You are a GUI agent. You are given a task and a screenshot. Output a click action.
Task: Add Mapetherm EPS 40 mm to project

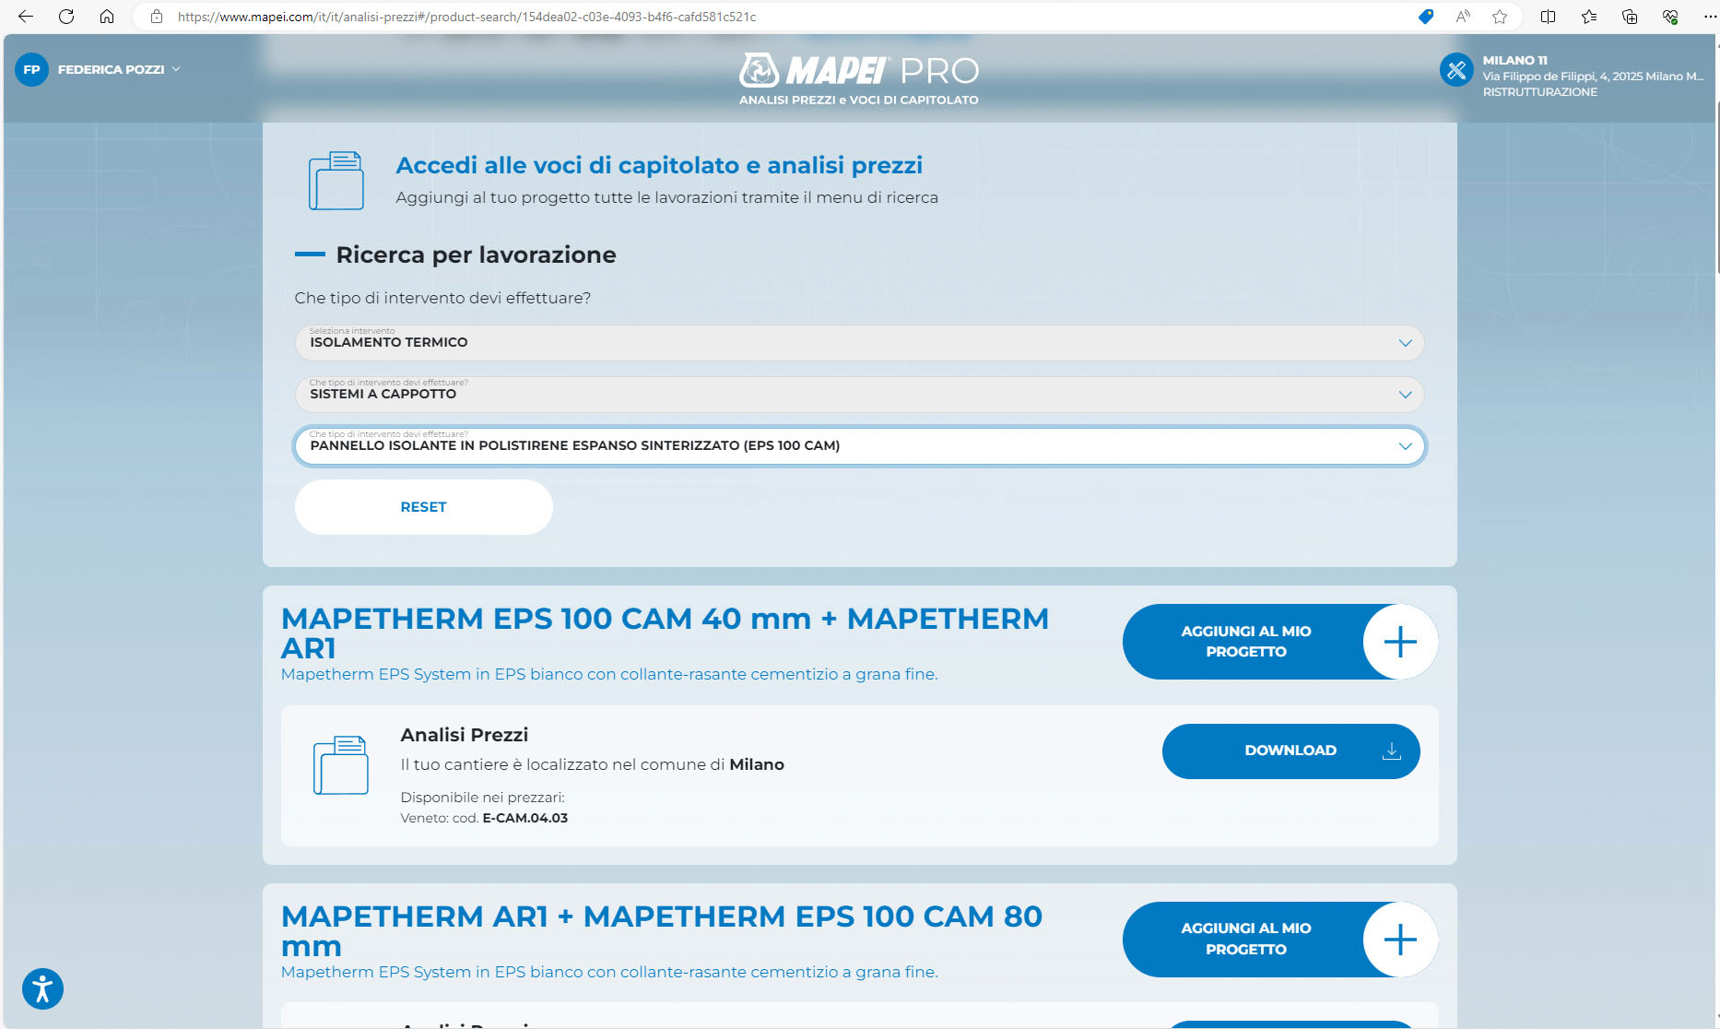point(1279,642)
